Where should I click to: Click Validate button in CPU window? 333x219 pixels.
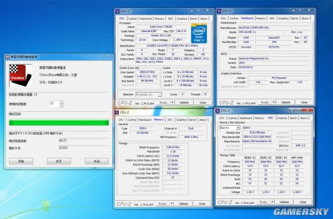pos(184,102)
